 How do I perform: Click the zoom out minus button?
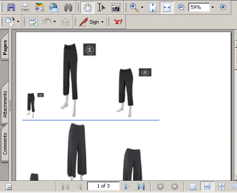coord(181,7)
